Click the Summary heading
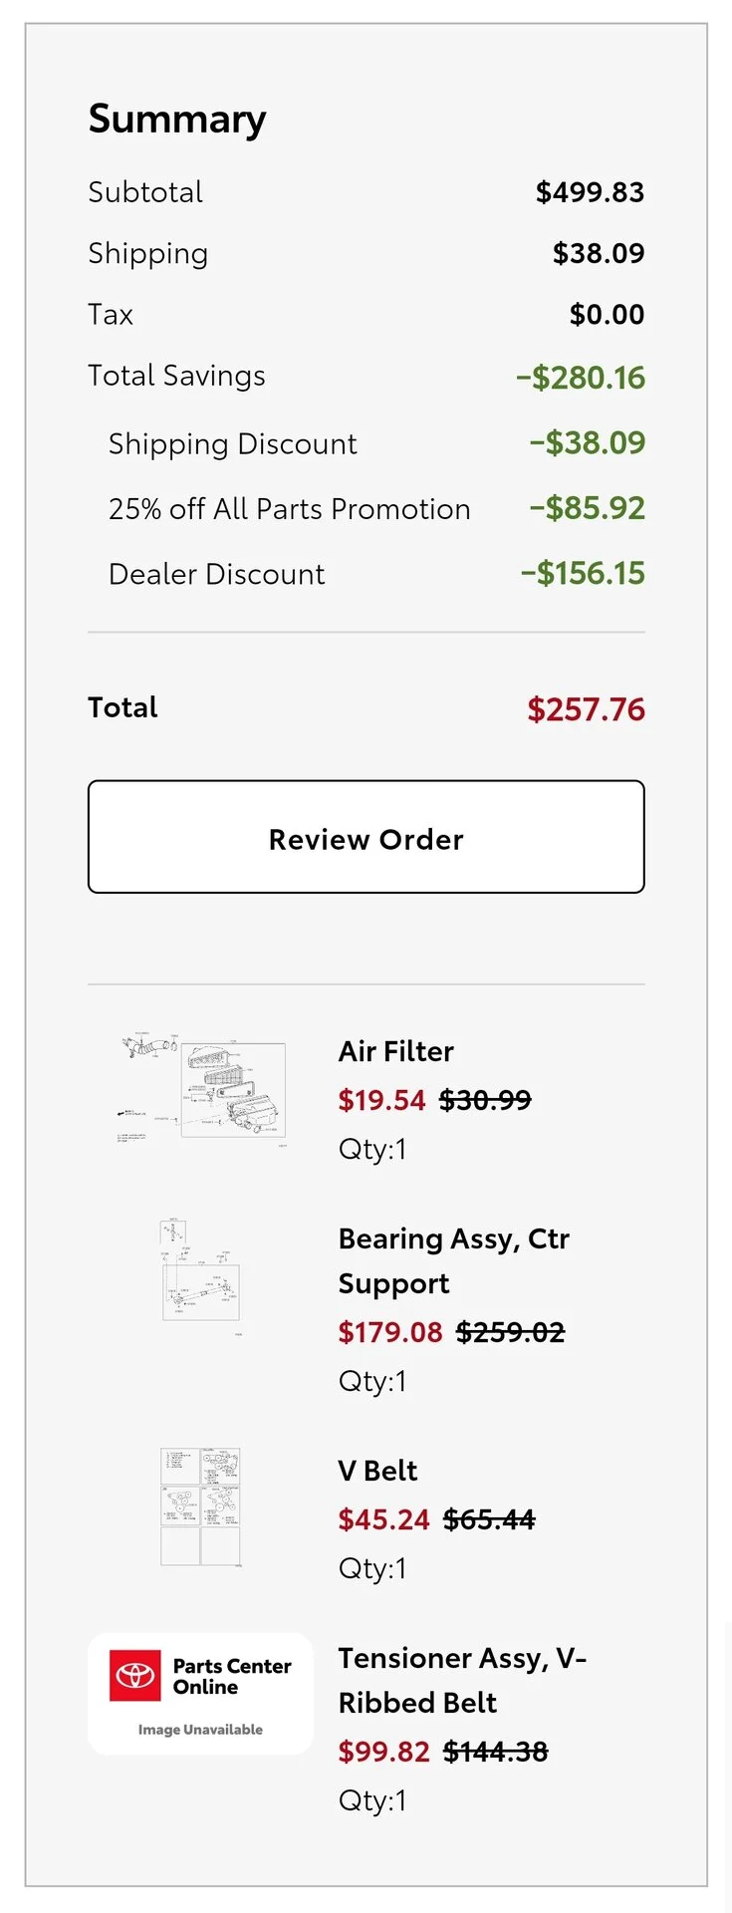 177,120
